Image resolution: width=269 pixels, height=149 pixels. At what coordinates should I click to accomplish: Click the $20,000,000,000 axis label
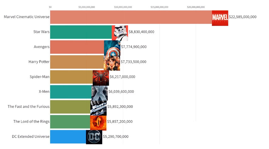(196, 7)
